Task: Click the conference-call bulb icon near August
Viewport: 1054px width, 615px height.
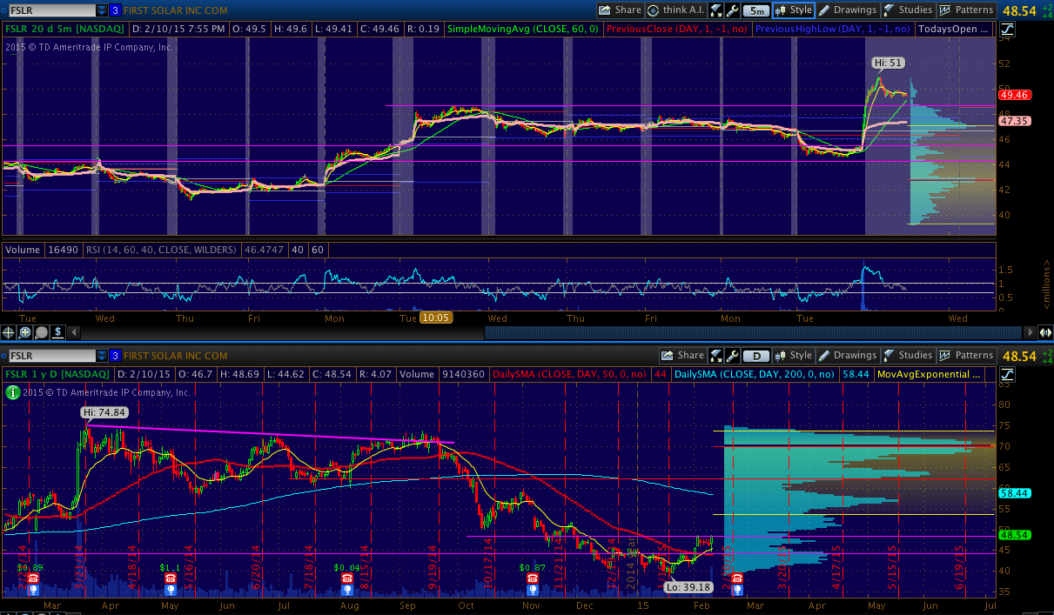Action: [347, 589]
